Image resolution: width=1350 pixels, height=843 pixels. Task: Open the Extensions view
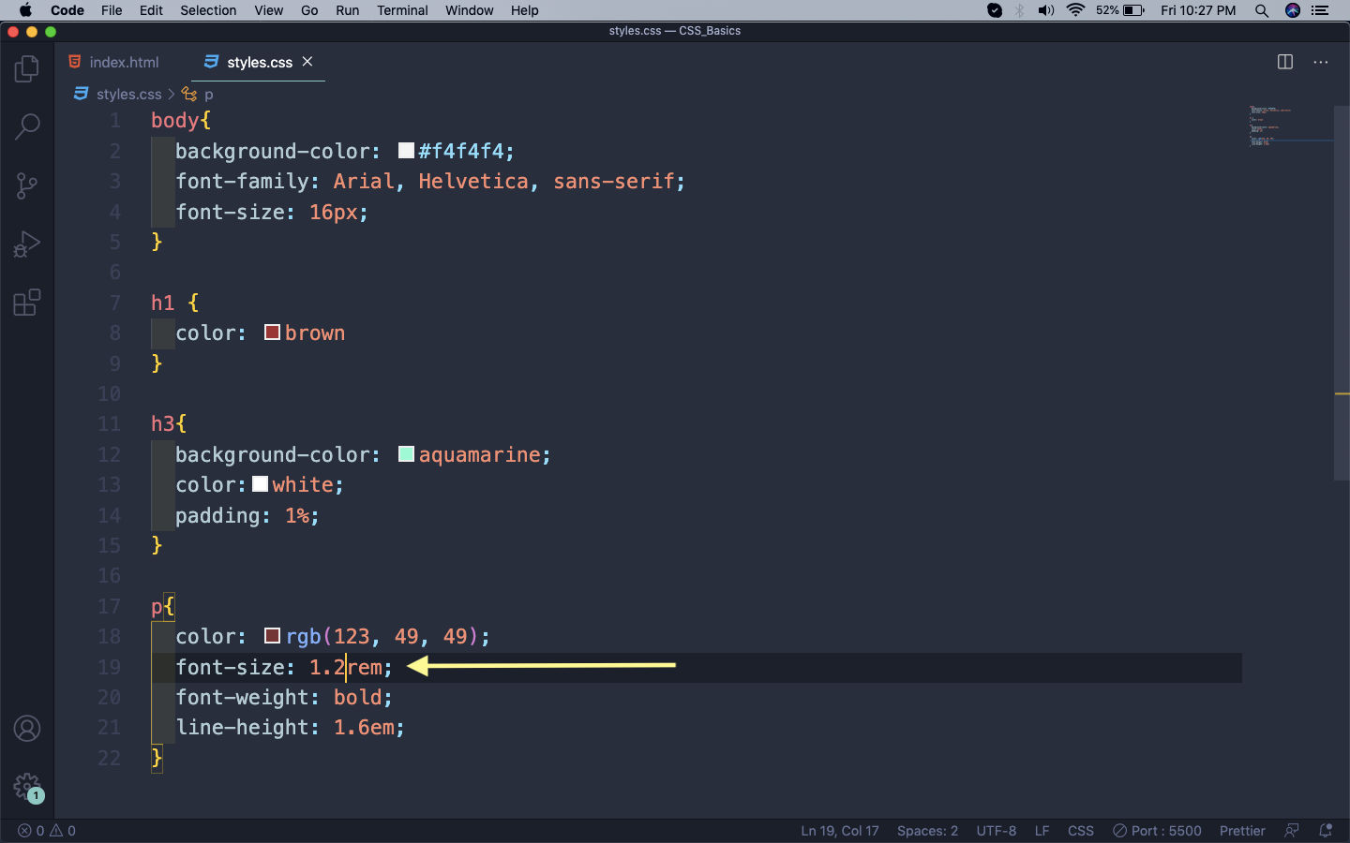point(27,303)
